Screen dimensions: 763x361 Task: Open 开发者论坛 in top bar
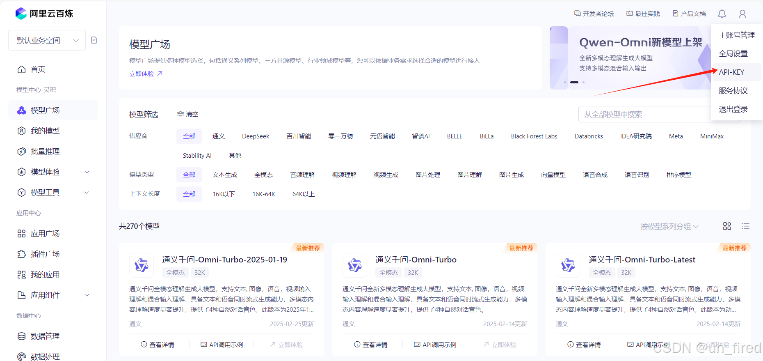coord(594,14)
